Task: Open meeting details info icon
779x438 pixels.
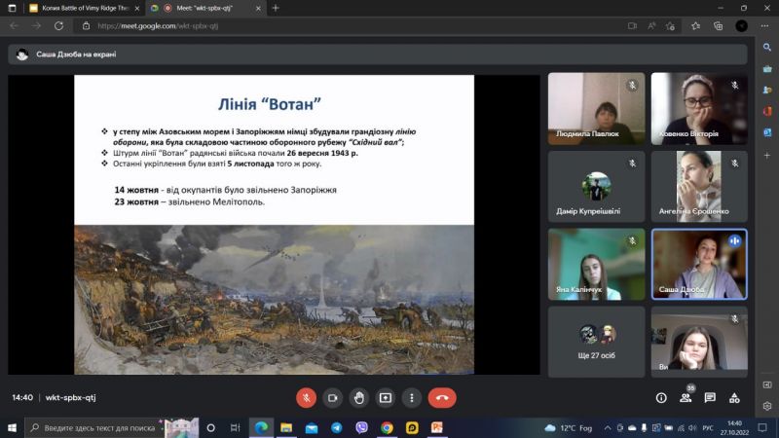Action: [x=661, y=398]
